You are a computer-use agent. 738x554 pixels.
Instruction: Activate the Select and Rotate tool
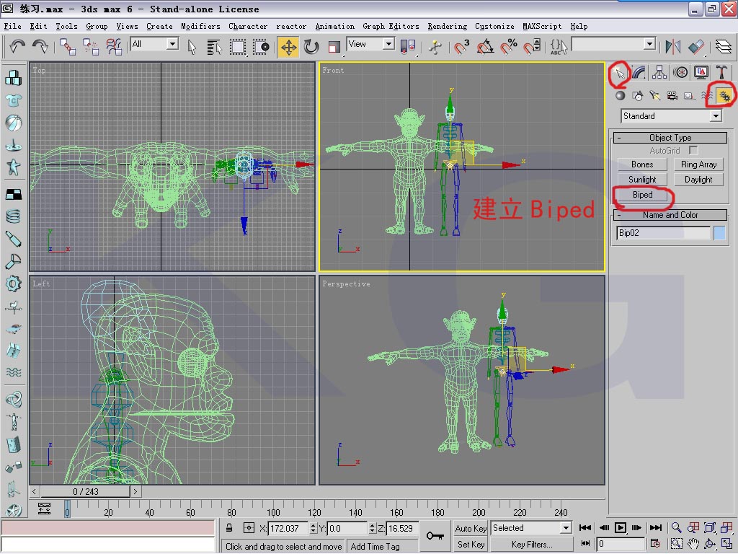(x=311, y=47)
